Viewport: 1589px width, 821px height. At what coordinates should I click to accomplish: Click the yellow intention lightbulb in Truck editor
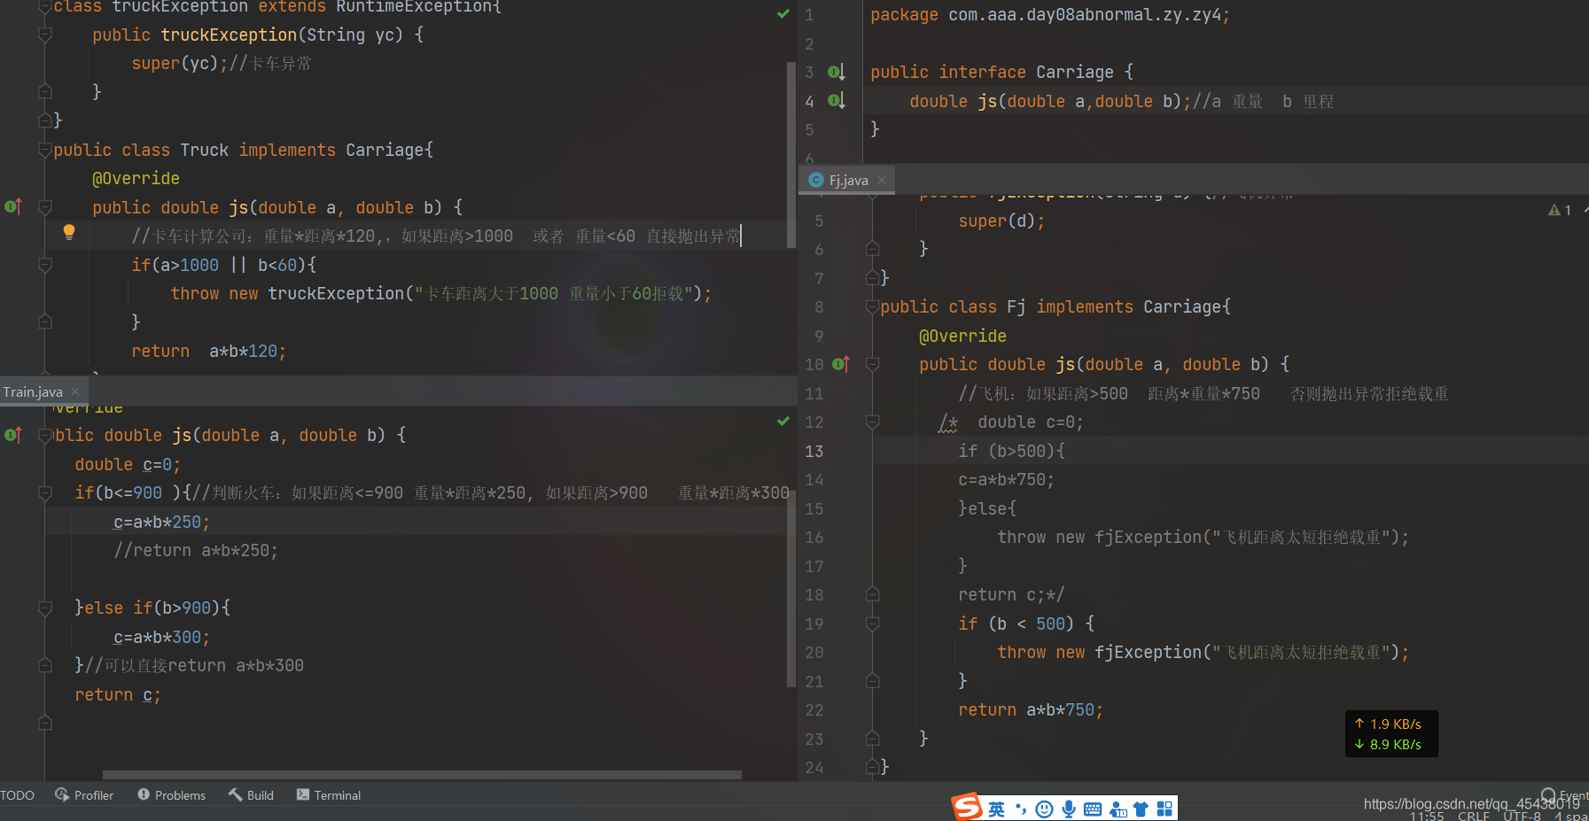[x=69, y=233]
